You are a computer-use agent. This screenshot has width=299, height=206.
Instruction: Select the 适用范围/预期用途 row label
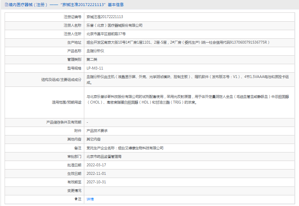click(66, 102)
